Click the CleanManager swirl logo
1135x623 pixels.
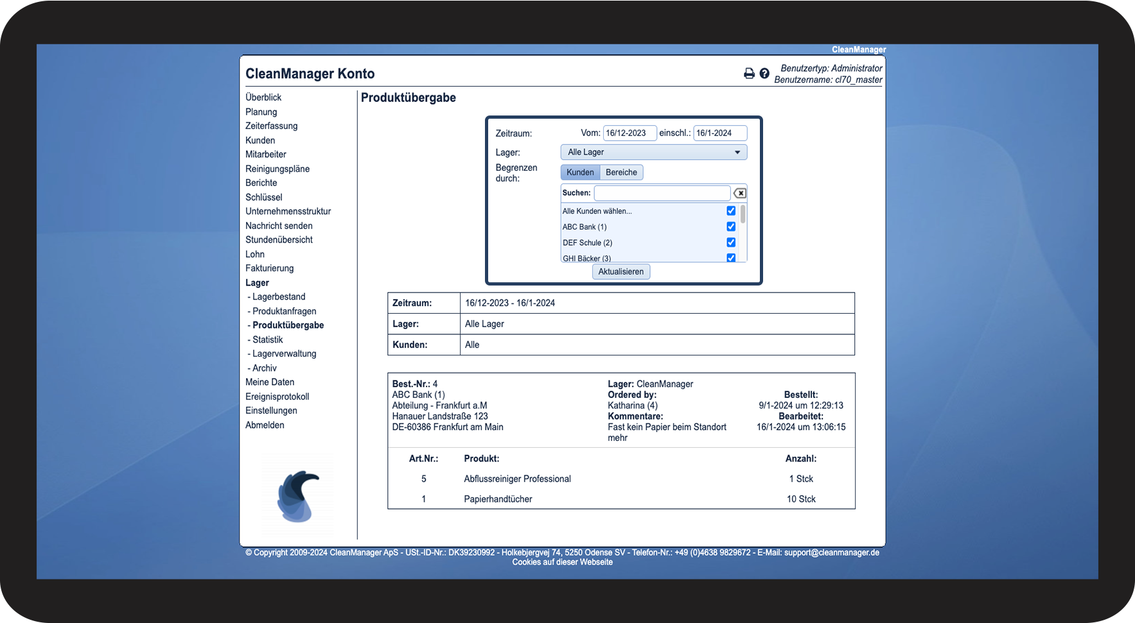pos(298,495)
